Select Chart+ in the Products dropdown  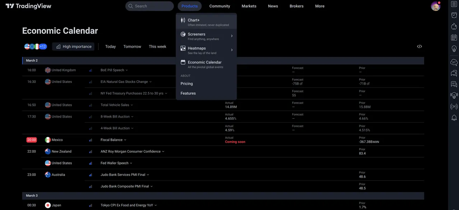(x=206, y=22)
